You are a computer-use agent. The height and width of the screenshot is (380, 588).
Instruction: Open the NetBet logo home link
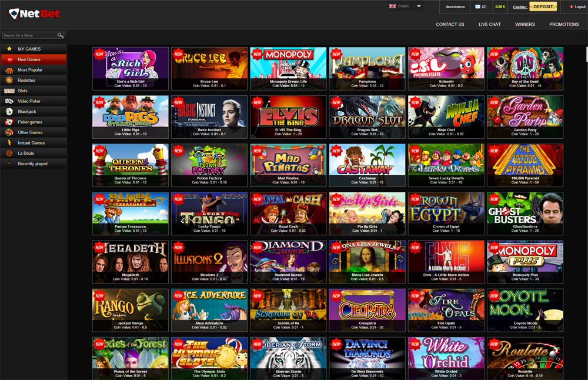coord(34,14)
